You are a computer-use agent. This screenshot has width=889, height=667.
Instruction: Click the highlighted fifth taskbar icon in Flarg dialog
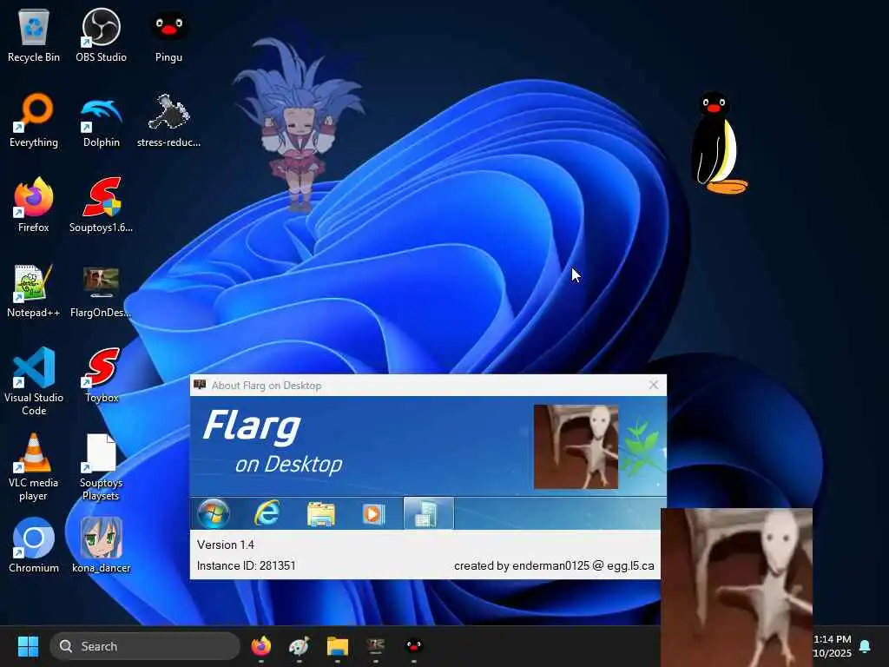[x=429, y=513]
